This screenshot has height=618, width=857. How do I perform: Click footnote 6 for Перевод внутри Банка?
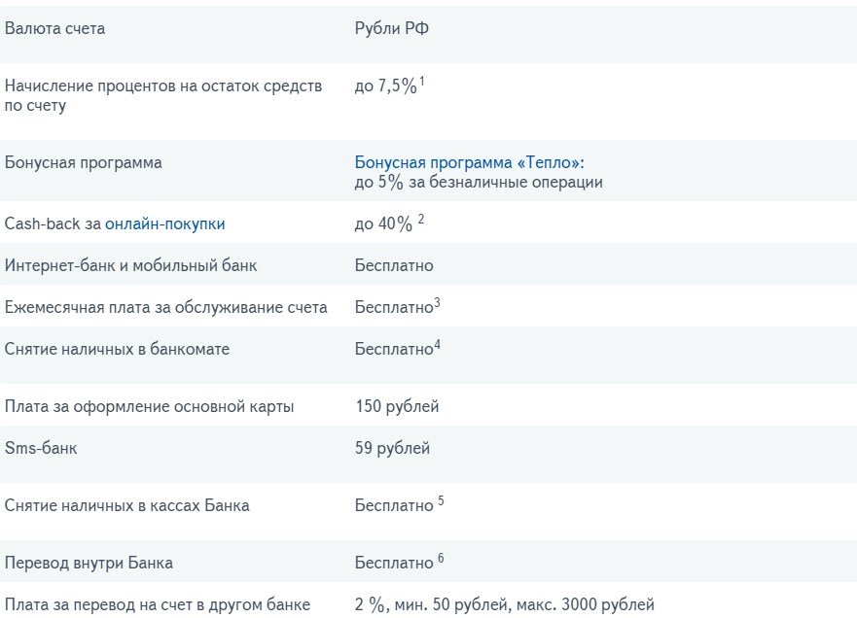pyautogui.click(x=441, y=558)
